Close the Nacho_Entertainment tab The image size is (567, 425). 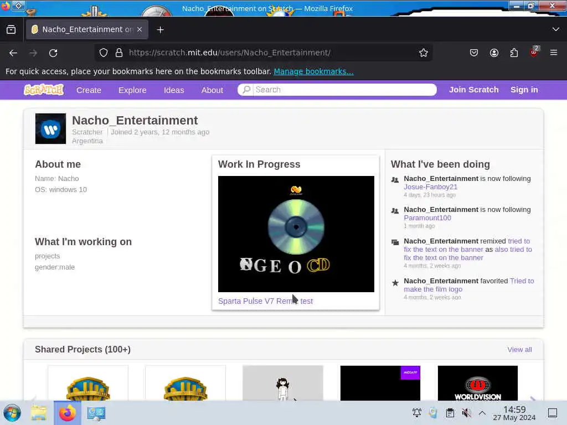(x=140, y=30)
